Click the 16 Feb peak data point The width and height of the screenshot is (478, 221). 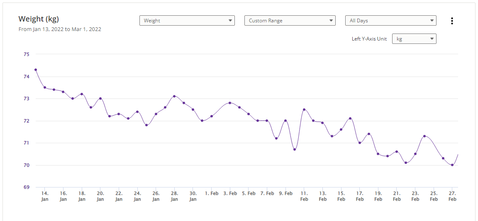(x=350, y=118)
